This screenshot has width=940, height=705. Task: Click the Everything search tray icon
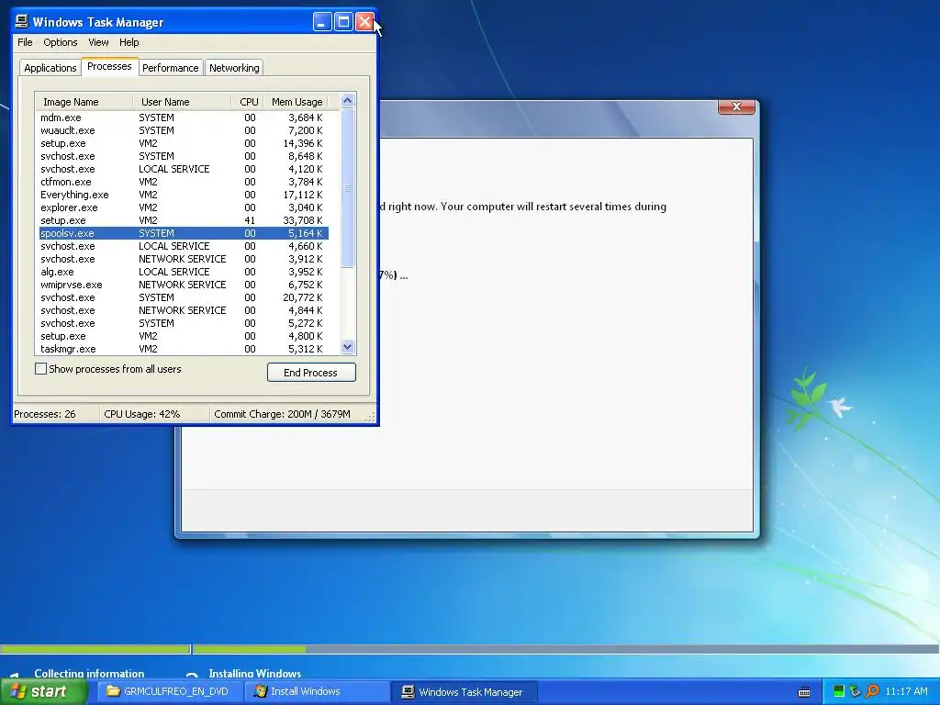(872, 691)
